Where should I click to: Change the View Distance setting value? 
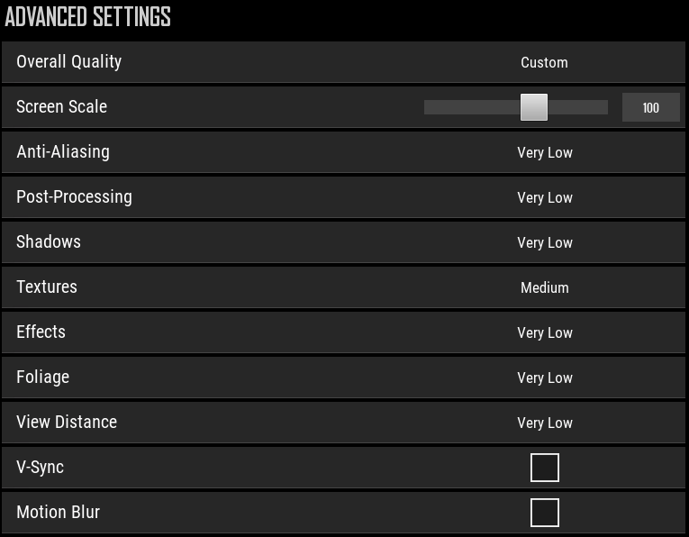(545, 423)
